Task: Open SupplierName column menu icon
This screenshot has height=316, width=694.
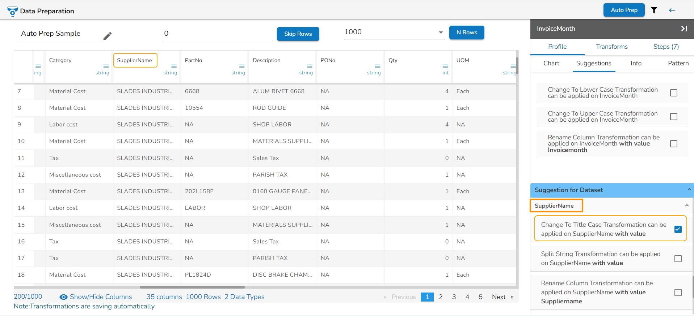Action: [x=174, y=66]
